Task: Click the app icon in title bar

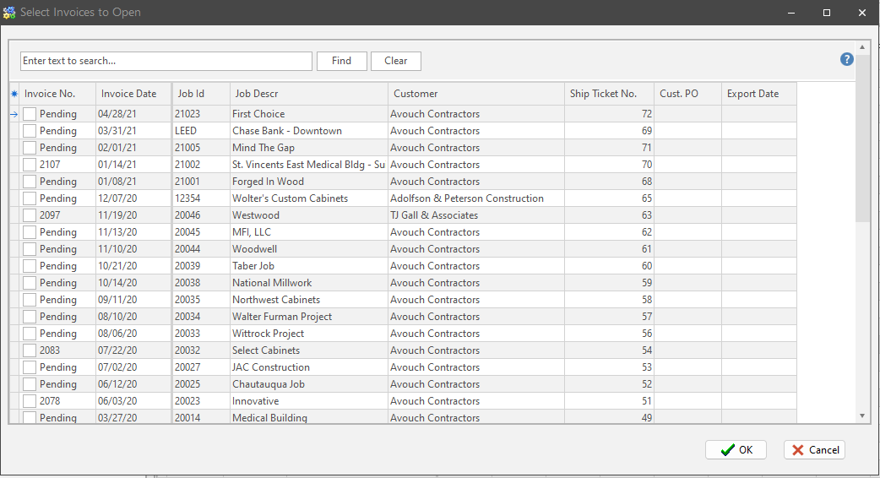Action: pyautogui.click(x=9, y=13)
